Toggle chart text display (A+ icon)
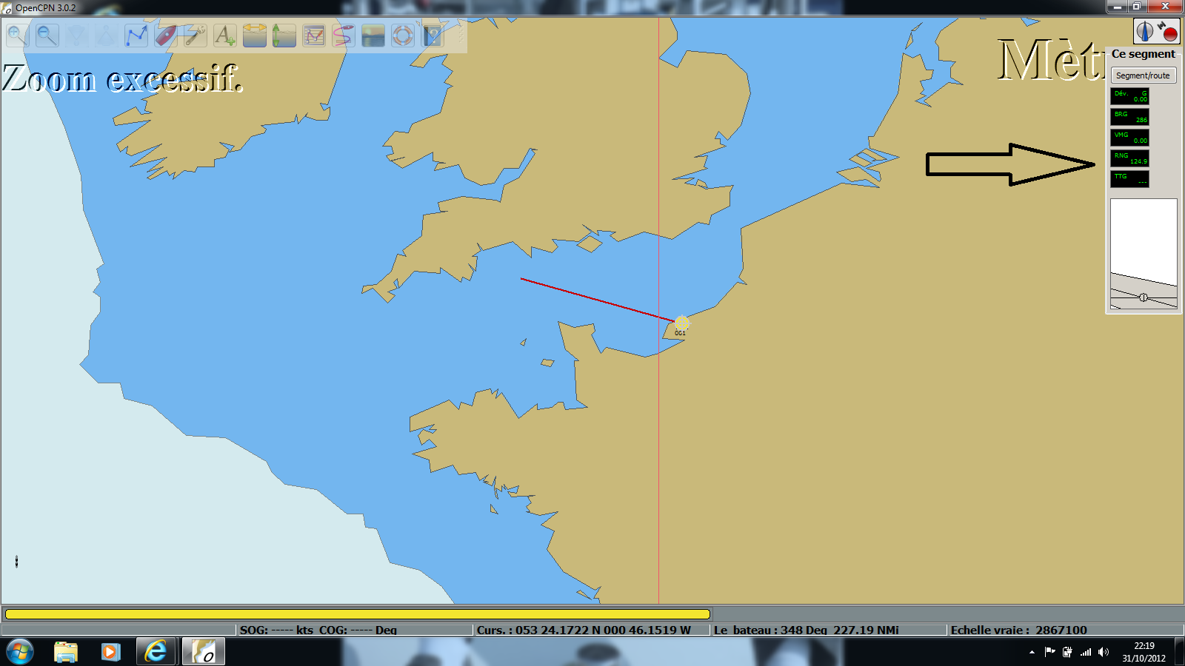Image resolution: width=1185 pixels, height=666 pixels. 225,35
